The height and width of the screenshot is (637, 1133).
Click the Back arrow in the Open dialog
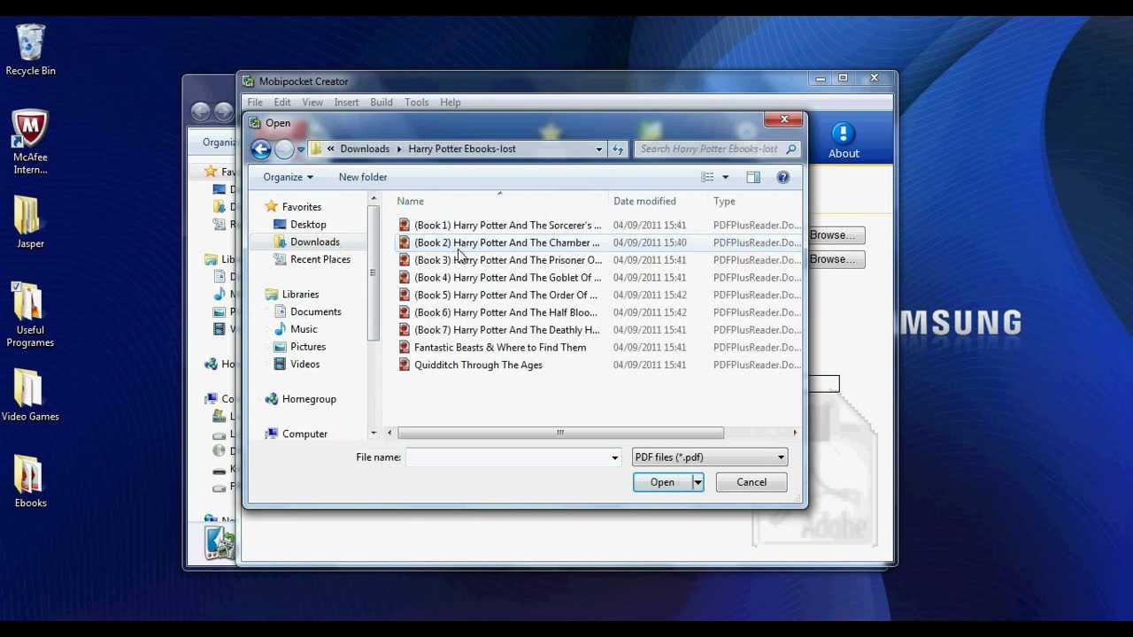(260, 149)
